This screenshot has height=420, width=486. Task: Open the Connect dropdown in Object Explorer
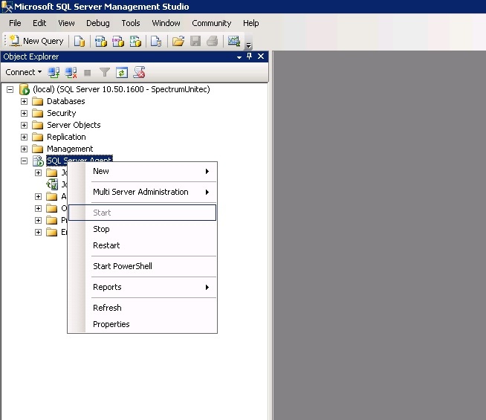[x=24, y=72]
